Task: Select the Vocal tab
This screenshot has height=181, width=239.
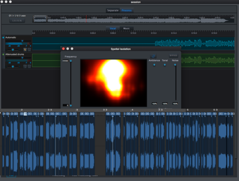Action: 112,28
